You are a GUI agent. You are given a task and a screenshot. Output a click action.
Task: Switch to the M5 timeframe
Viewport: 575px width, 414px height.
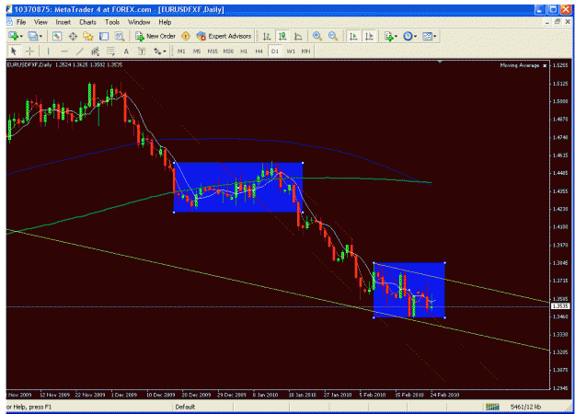[x=197, y=52]
